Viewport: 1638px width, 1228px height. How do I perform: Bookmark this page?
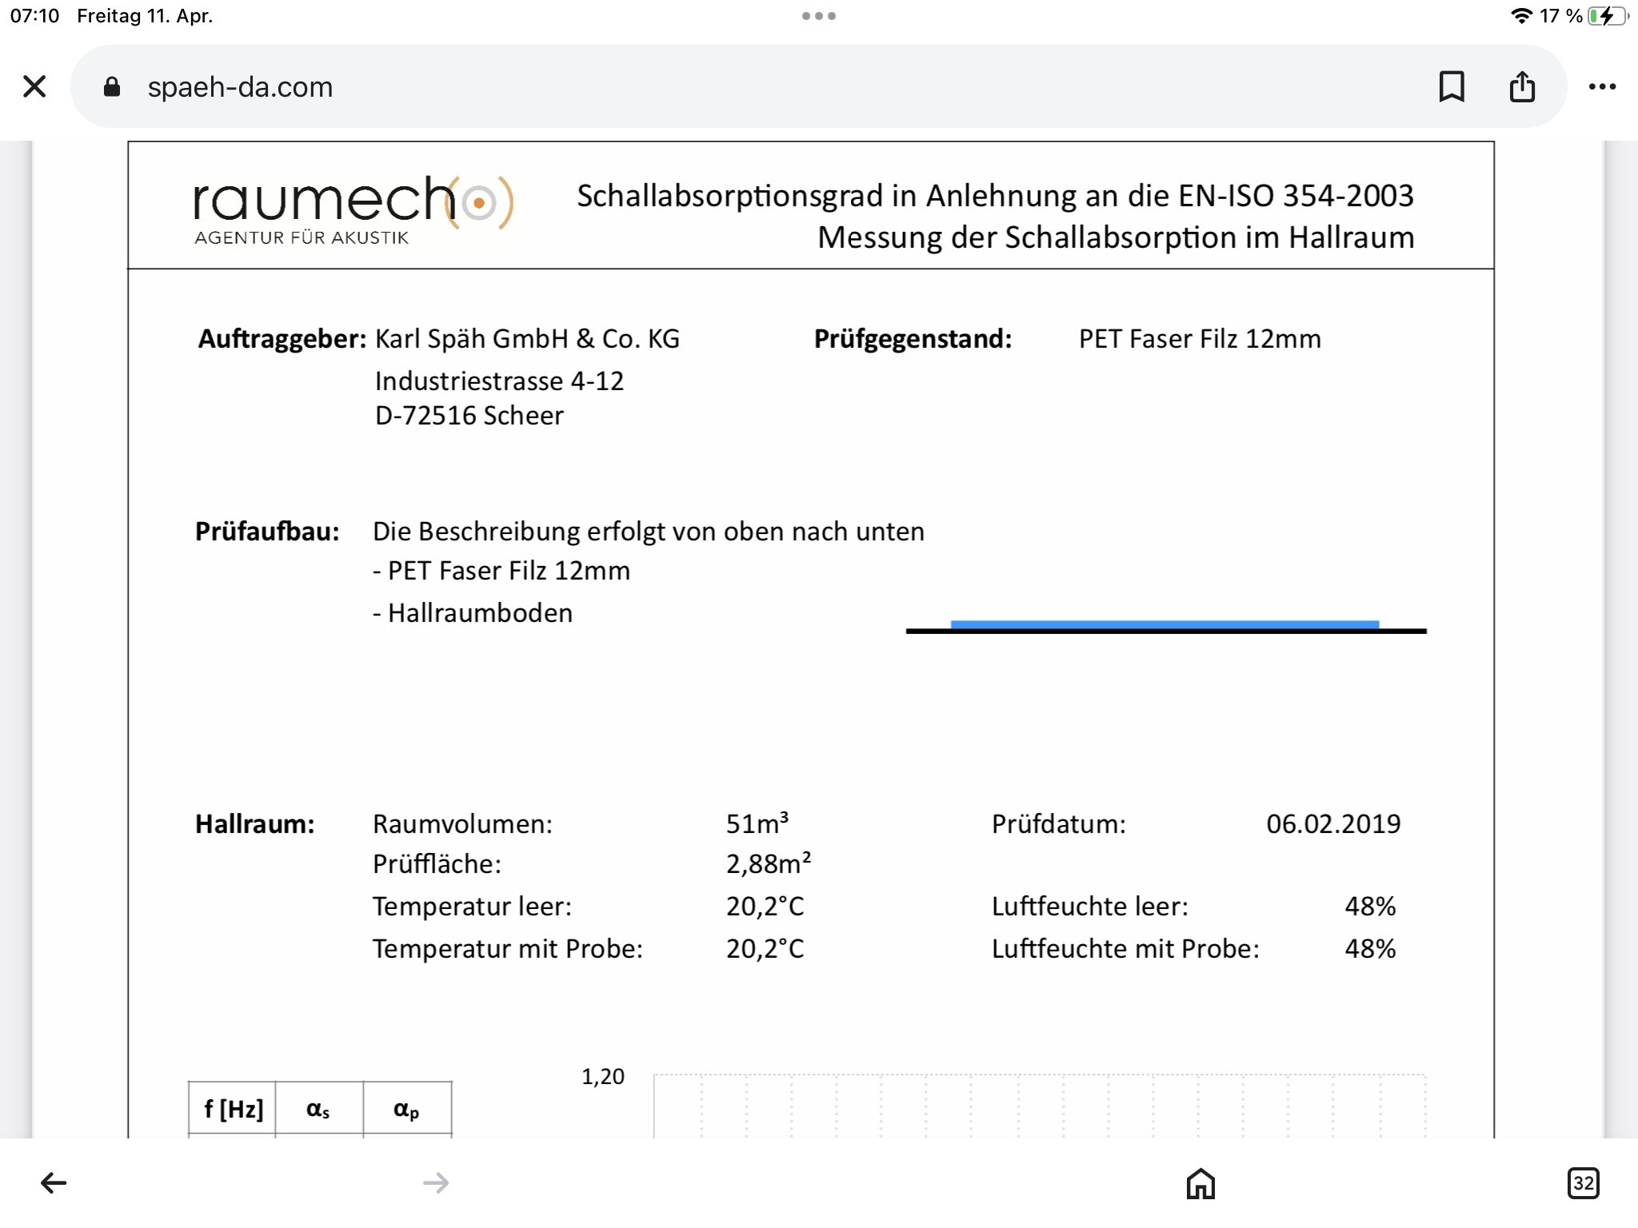pyautogui.click(x=1452, y=86)
